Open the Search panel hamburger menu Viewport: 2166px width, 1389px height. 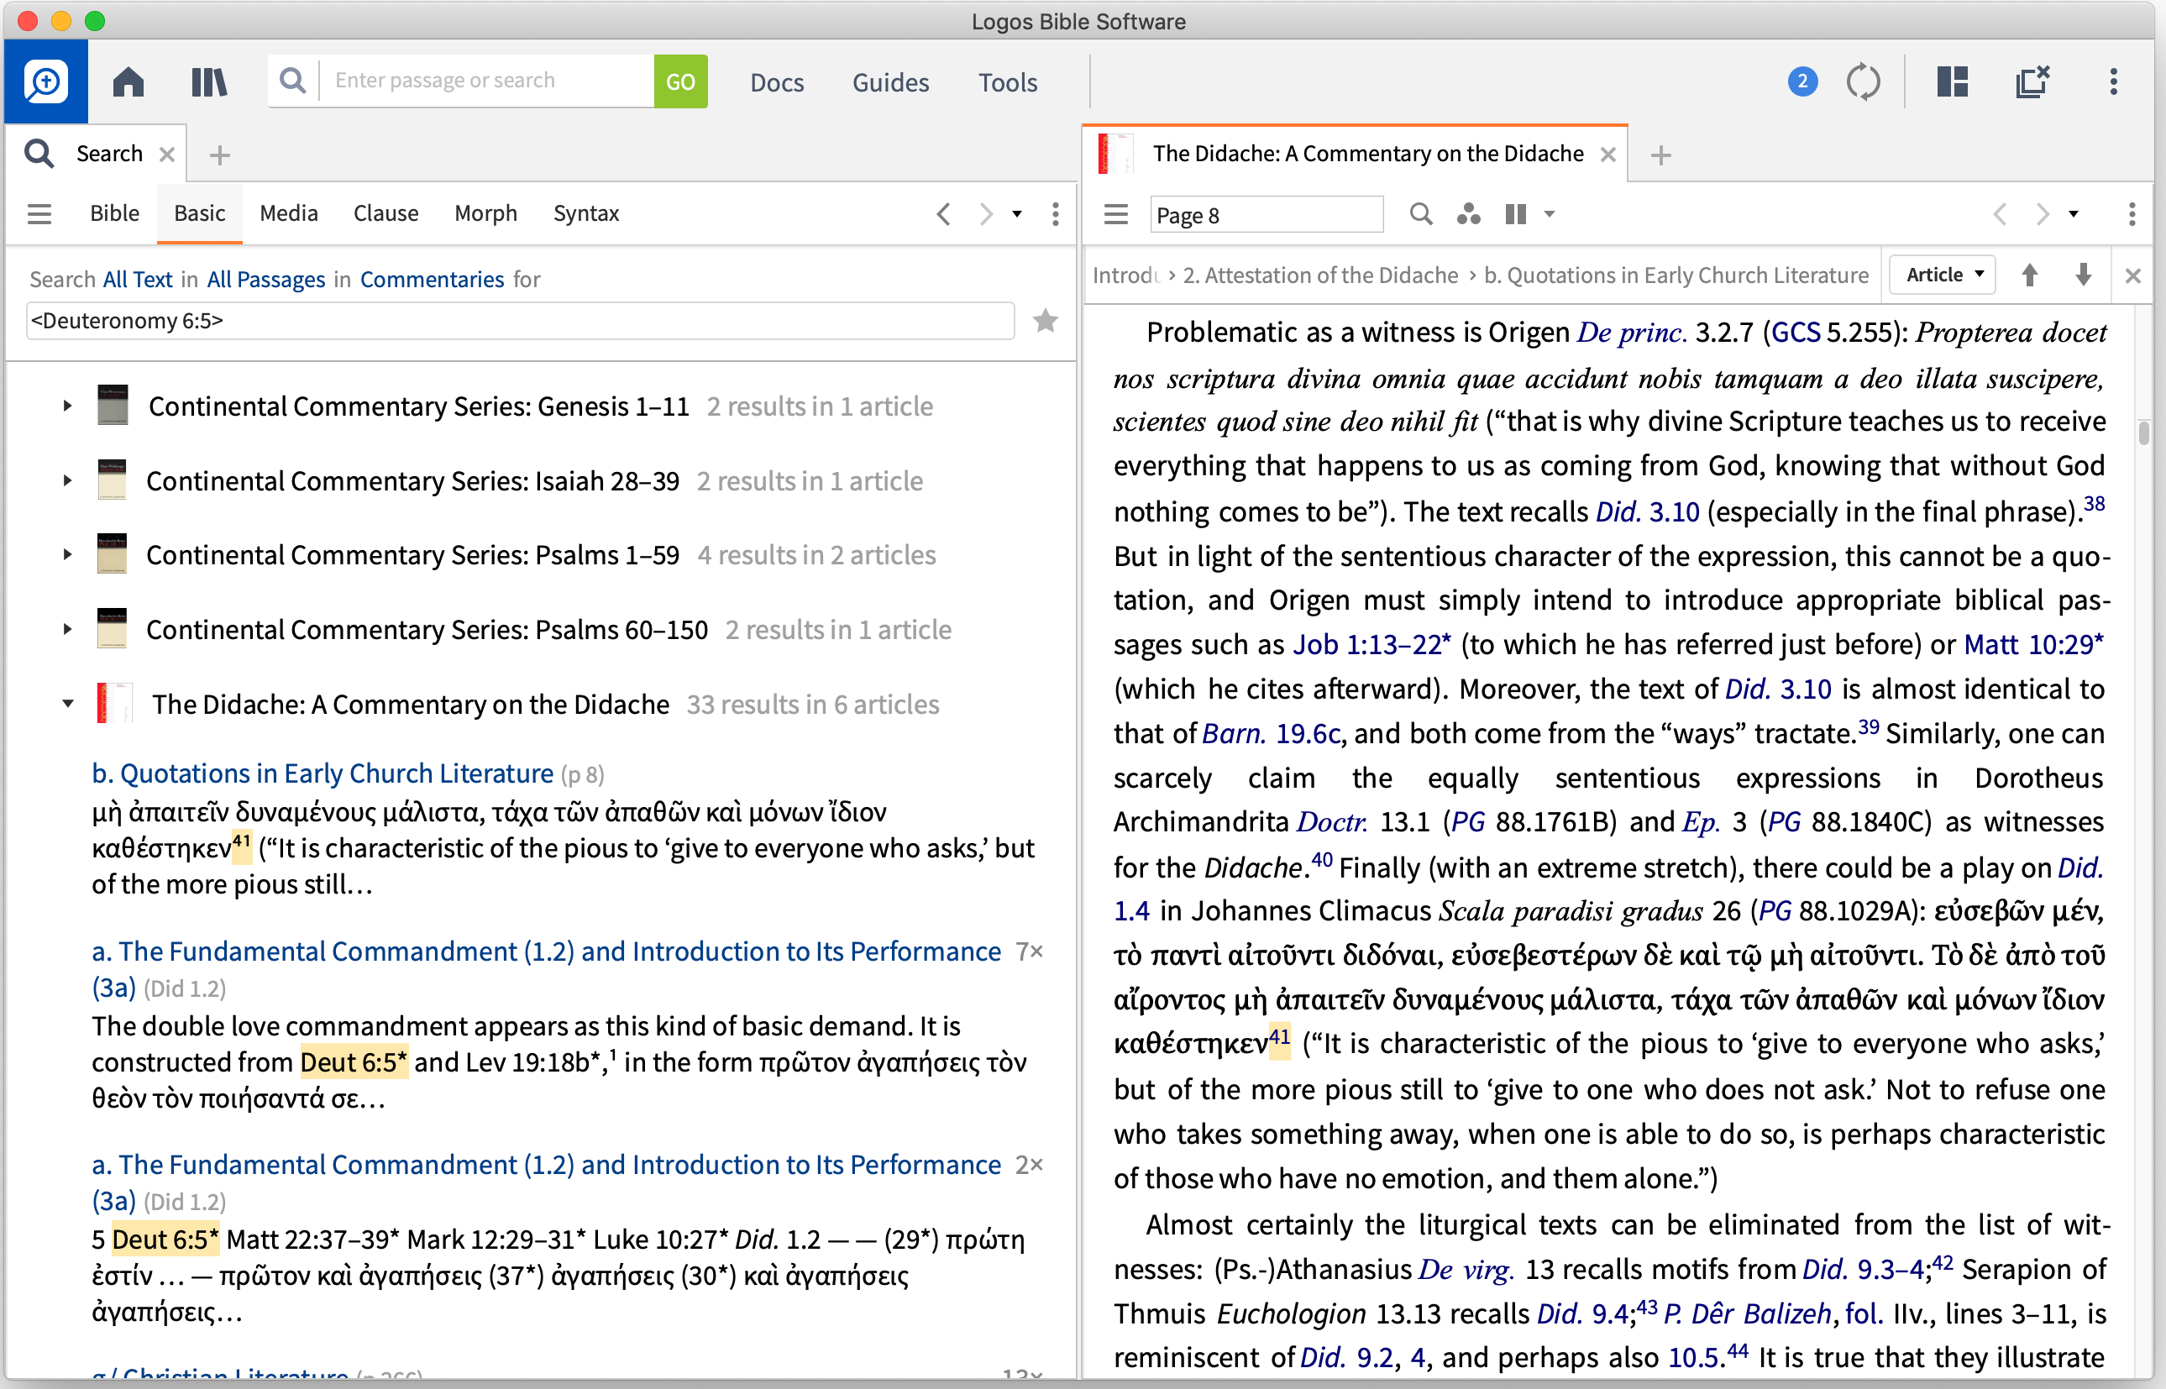(x=39, y=214)
